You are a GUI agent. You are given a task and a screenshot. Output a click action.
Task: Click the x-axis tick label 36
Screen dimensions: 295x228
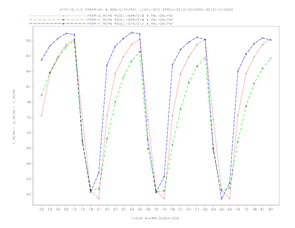140,209
